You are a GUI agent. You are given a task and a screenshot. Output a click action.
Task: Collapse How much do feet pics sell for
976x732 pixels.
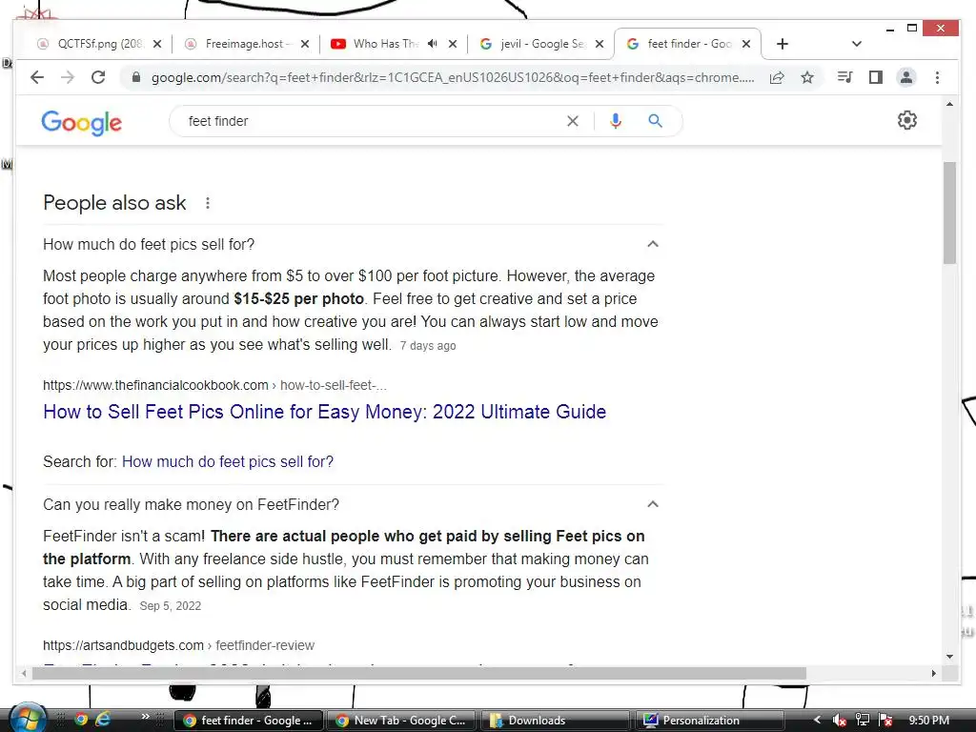[x=652, y=244]
